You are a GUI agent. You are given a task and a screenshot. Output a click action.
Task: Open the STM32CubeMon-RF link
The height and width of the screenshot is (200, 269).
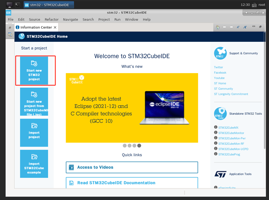click(231, 143)
